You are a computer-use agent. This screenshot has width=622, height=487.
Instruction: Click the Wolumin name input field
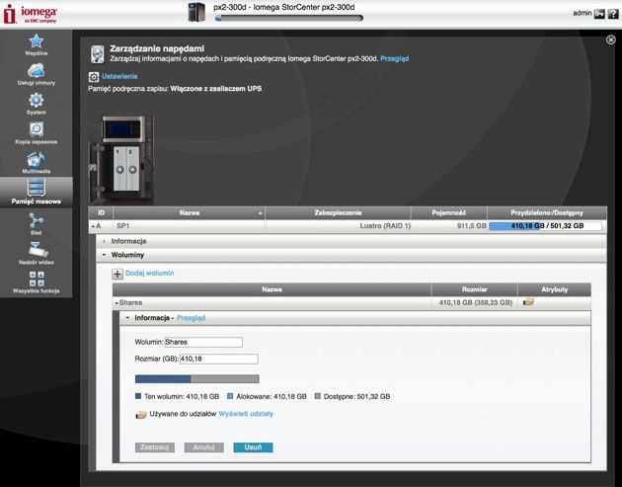[x=203, y=342]
